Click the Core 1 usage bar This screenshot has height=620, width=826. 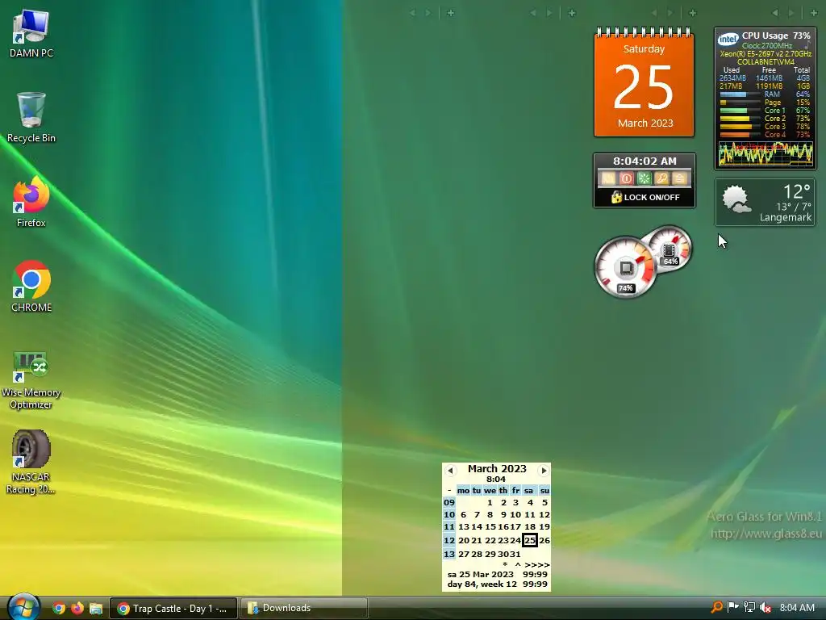[740, 111]
